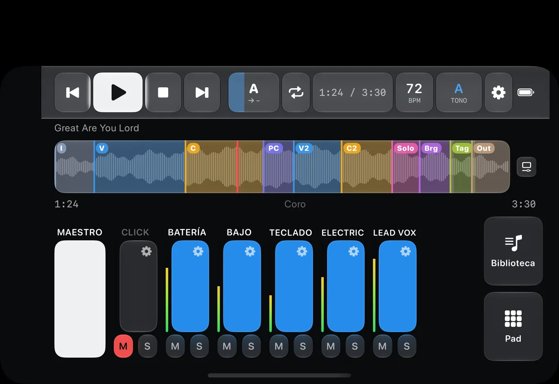Mute the BAJO track
The image size is (559, 384).
pos(227,346)
